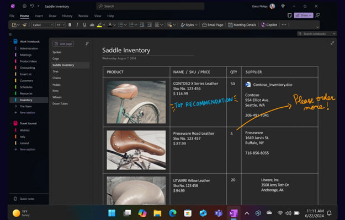Switch to the View tab
The height and width of the screenshot is (220, 345).
click(x=98, y=16)
